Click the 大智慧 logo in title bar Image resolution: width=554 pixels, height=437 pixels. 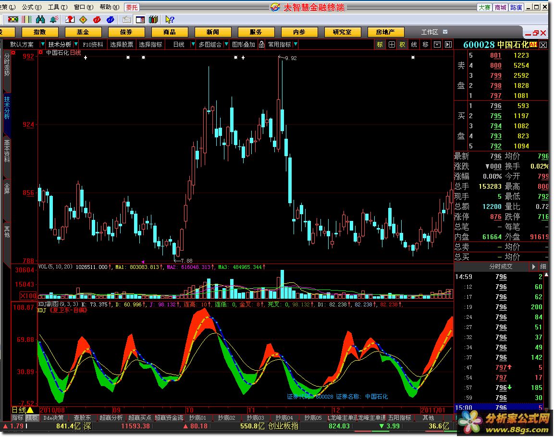(x=275, y=7)
